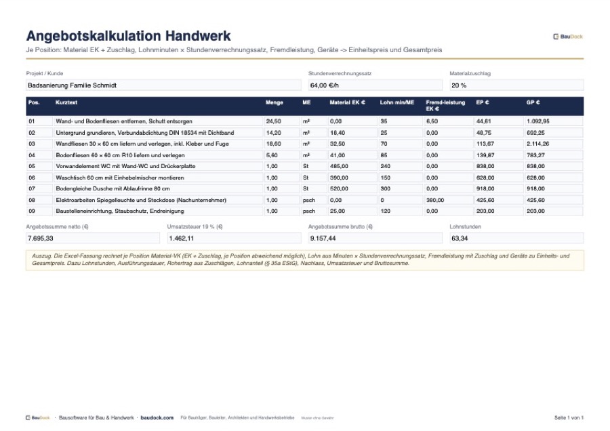The height and width of the screenshot is (431, 610).
Task: Click Material EK value 485,00 for Vorwandelement WC
Action: point(352,166)
